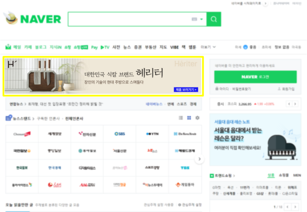
Task: Open the 헤럴드경제 press logo
Action: click(x=185, y=151)
